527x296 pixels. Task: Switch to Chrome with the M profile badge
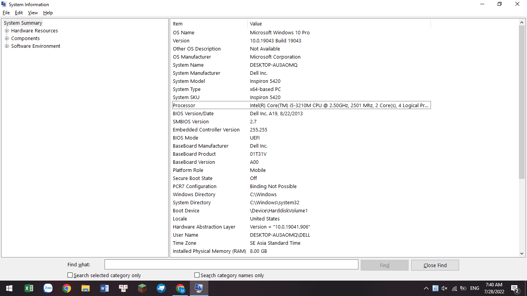click(180, 288)
